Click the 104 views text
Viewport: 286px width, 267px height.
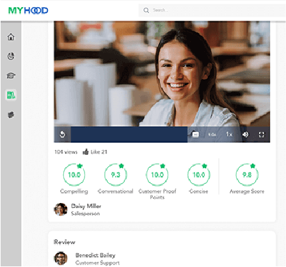[x=66, y=152]
